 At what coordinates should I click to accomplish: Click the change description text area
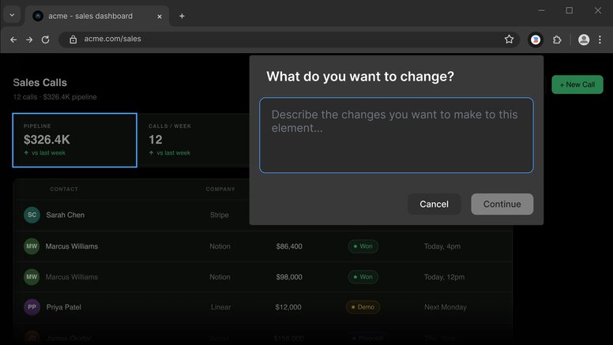pos(397,135)
